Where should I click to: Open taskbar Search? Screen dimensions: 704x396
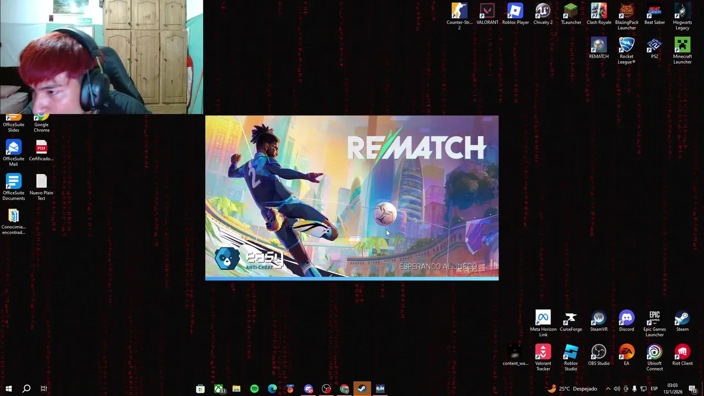26,389
